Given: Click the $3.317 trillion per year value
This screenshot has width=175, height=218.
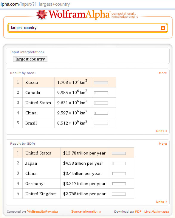Looking at the screenshot, I should pos(84,184).
